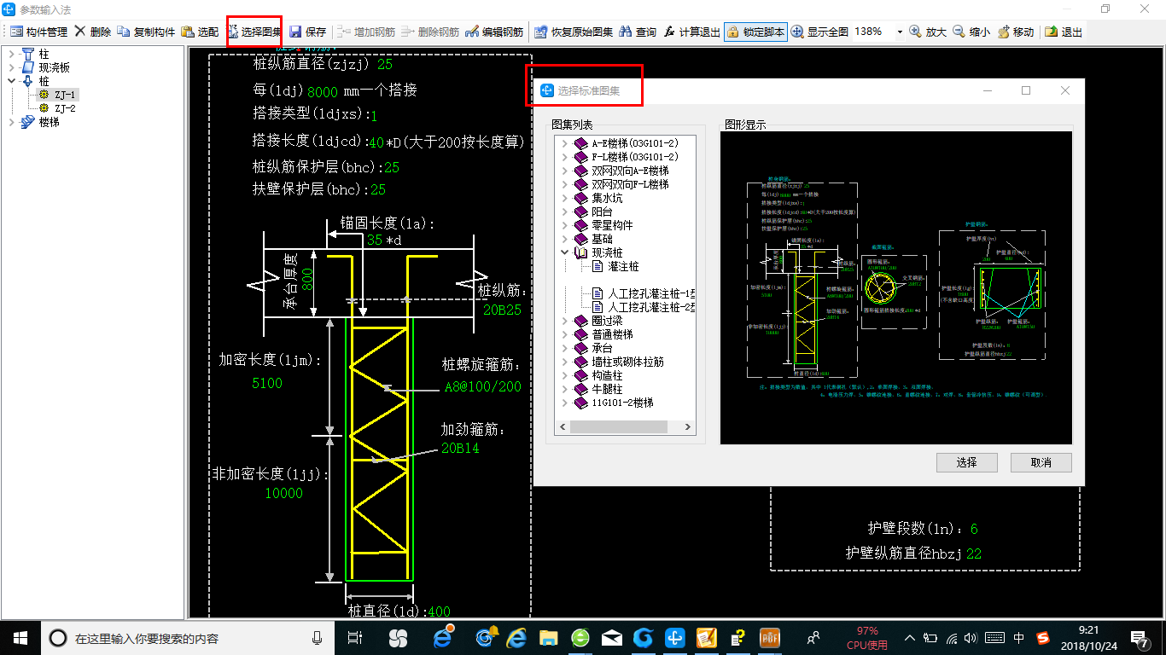Expand F-L楼梯(03G101-2) in atlas list
Viewport: 1166px width, 655px height.
coord(564,158)
